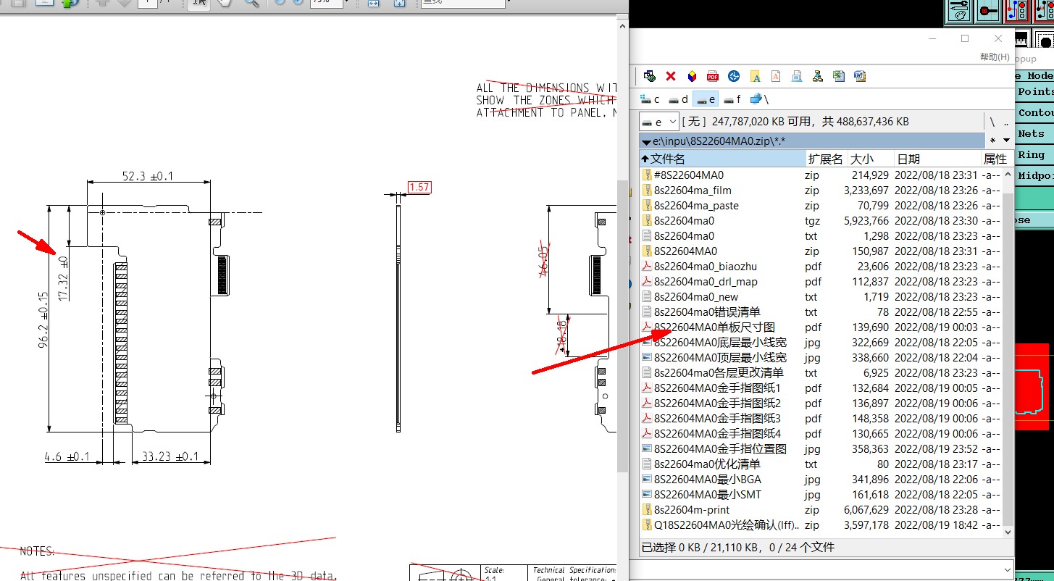1054x581 pixels.
Task: Click the tools and palette icon in CAM window
Action: click(958, 12)
